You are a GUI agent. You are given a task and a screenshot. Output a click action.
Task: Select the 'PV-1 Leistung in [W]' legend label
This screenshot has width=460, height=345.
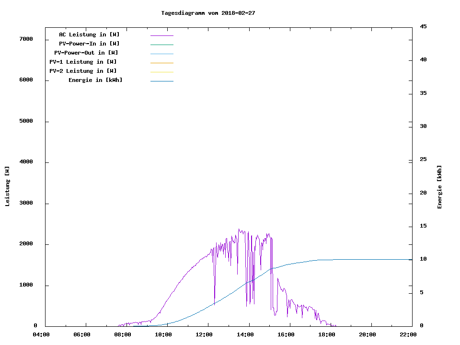(83, 62)
